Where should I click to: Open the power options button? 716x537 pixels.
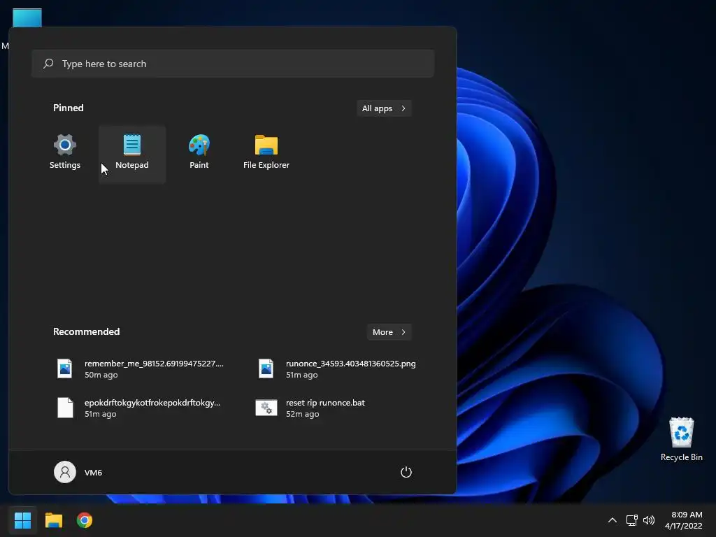coord(406,472)
